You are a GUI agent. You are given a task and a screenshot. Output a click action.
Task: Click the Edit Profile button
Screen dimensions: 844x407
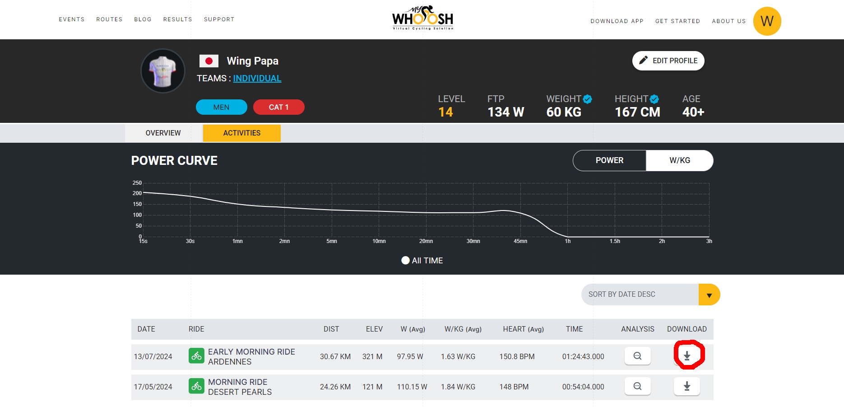(x=668, y=60)
